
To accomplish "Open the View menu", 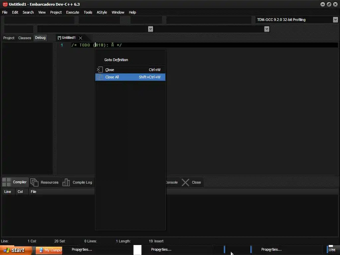I will click(42, 12).
